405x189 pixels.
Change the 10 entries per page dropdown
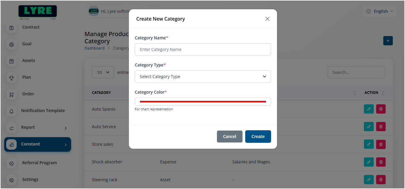103,72
